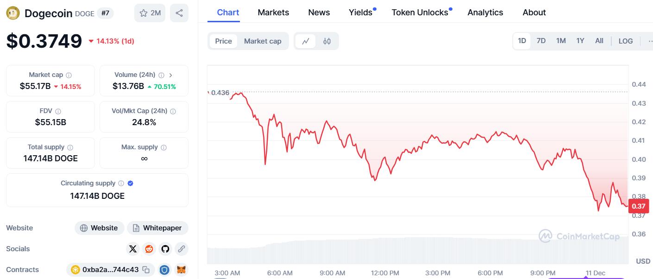
Task: Visit the Dogecoin Website button
Action: pos(99,228)
